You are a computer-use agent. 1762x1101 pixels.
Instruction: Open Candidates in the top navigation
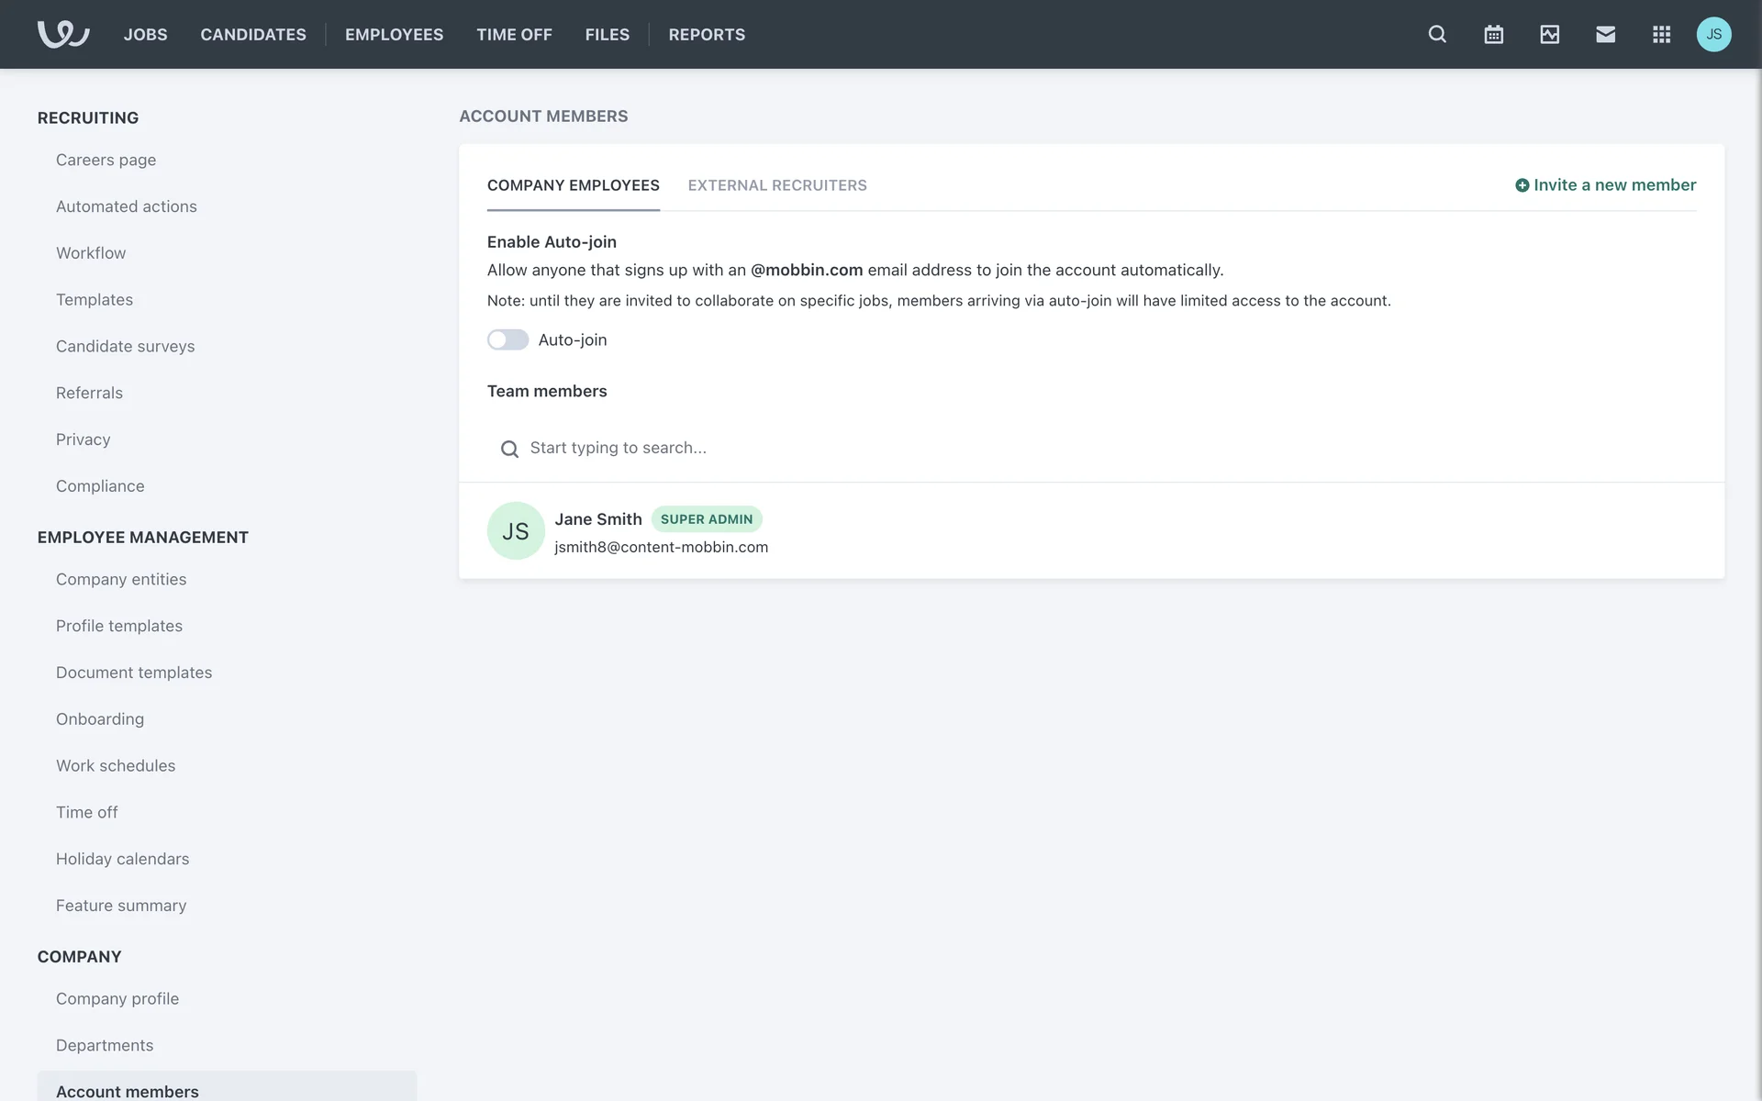pos(253,34)
